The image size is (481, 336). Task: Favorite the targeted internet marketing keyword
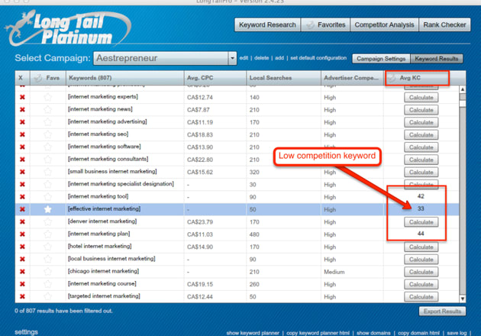[x=47, y=296]
